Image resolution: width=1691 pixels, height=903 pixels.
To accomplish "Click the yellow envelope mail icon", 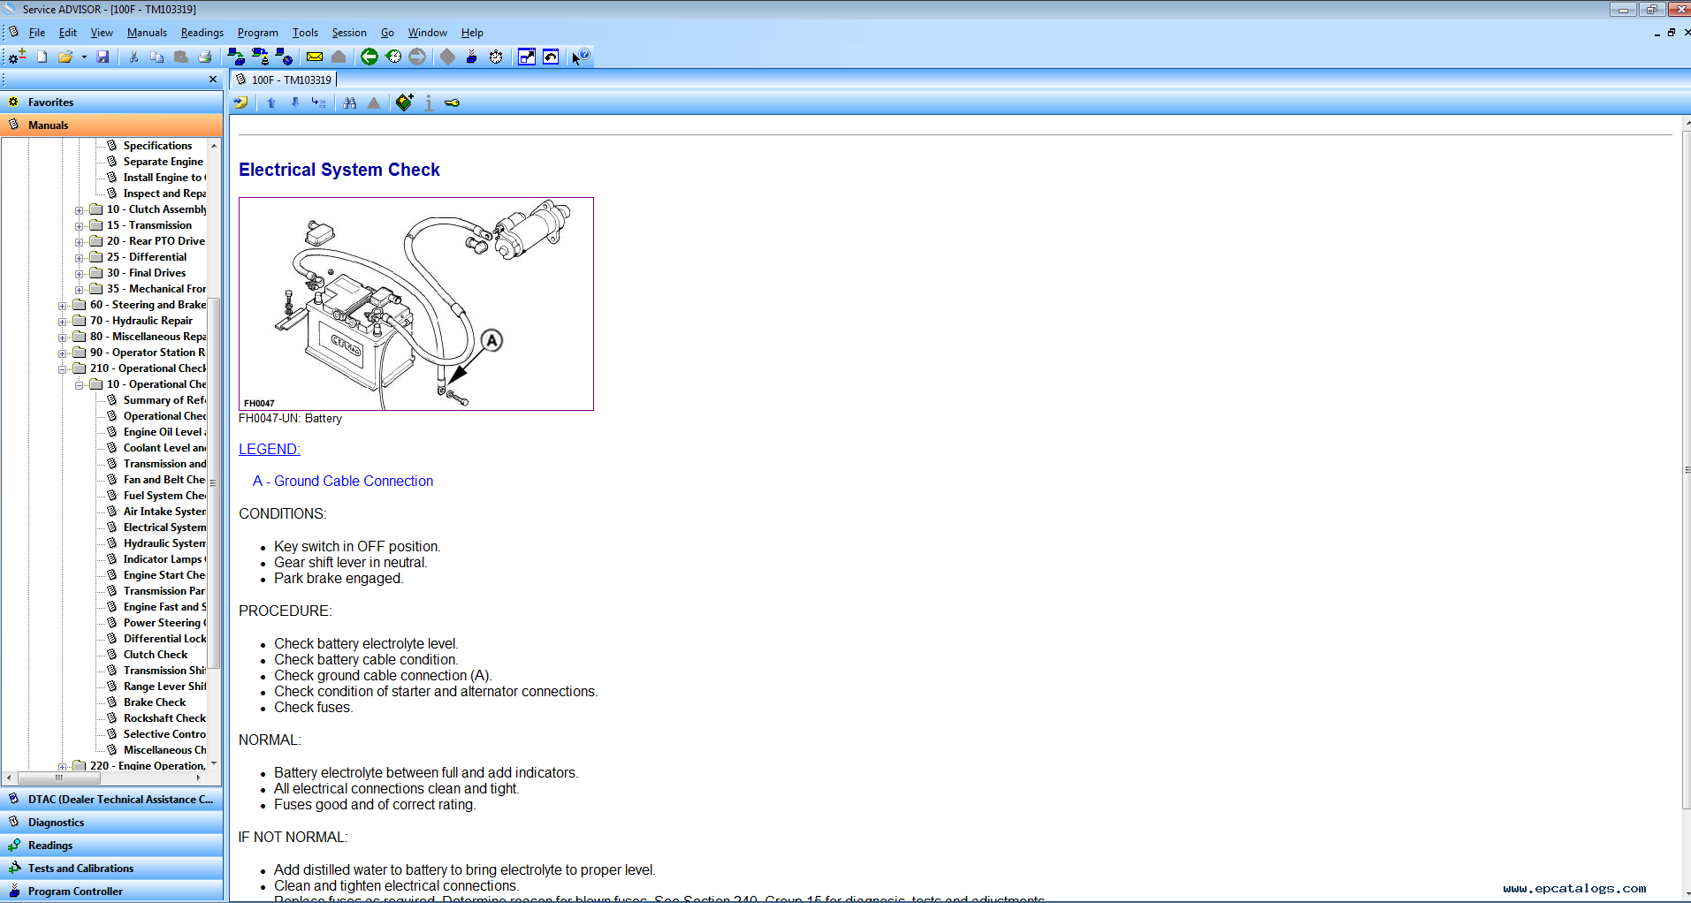I will (315, 57).
